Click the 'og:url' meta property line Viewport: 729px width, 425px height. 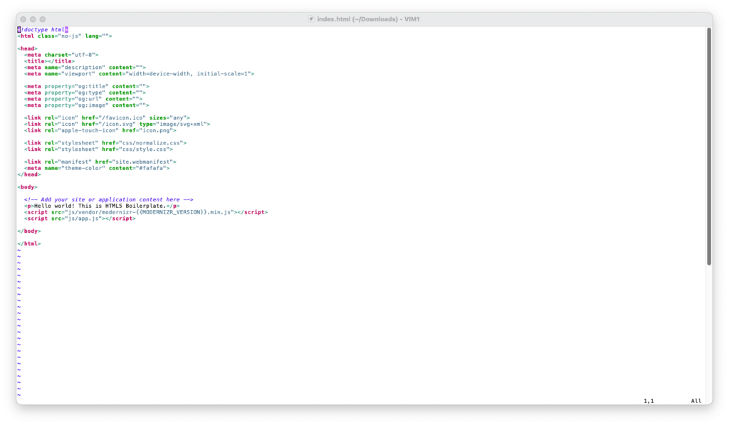[84, 98]
